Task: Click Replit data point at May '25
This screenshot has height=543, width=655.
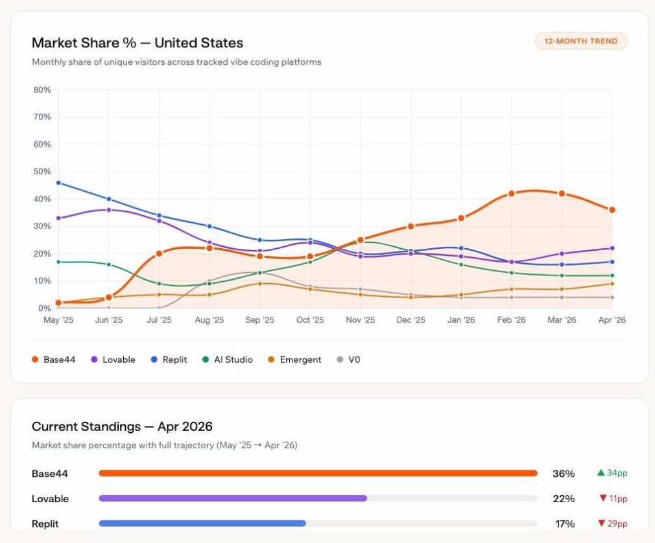Action: pos(58,183)
